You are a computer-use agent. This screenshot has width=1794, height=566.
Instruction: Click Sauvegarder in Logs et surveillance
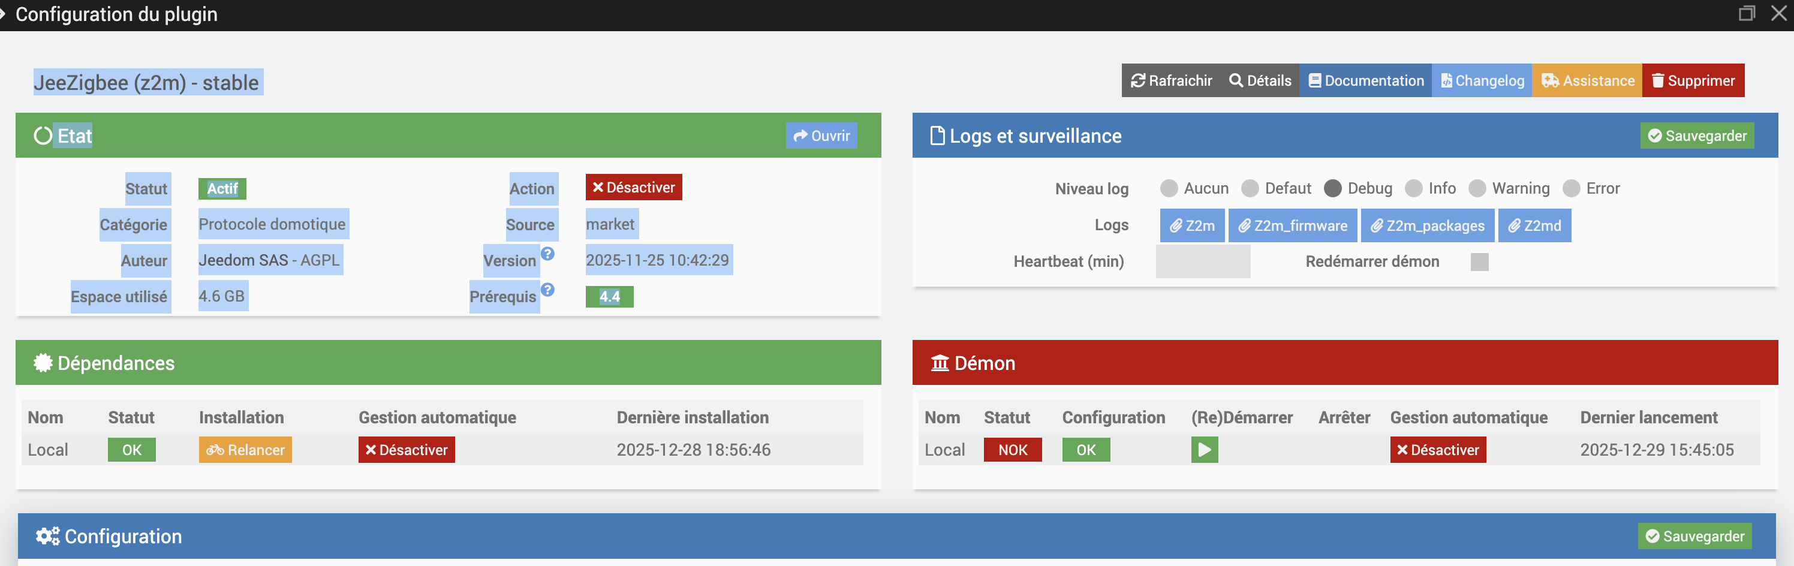pos(1697,136)
